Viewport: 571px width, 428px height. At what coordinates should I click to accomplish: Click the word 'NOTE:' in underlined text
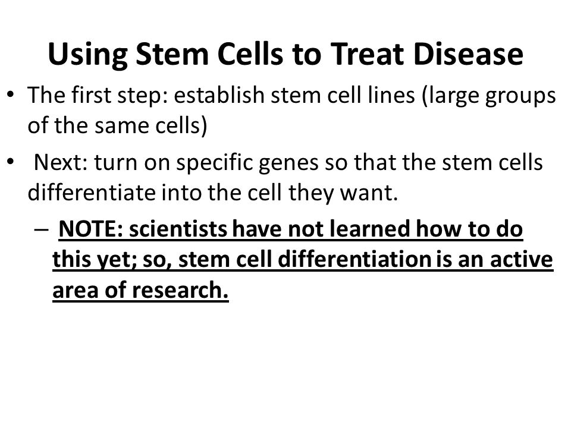tap(92, 229)
